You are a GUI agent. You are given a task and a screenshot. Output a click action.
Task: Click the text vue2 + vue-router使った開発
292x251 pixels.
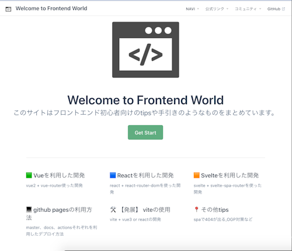(54, 185)
